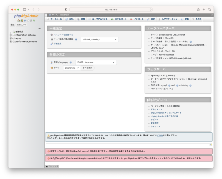Open Safari's Share icon
This screenshot has height=179, width=222.
coord(198,9)
